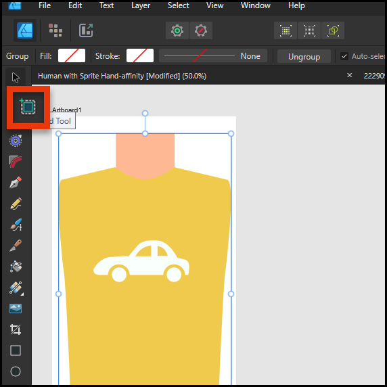This screenshot has width=387, height=387.
Task: Click the overlapping-shapes toolbar icon
Action: [333, 30]
